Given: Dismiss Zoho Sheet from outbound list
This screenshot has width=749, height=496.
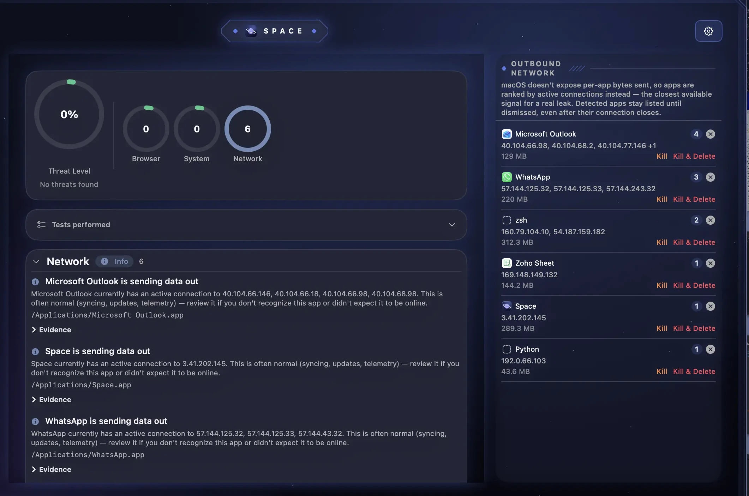Looking at the screenshot, I should (x=710, y=263).
